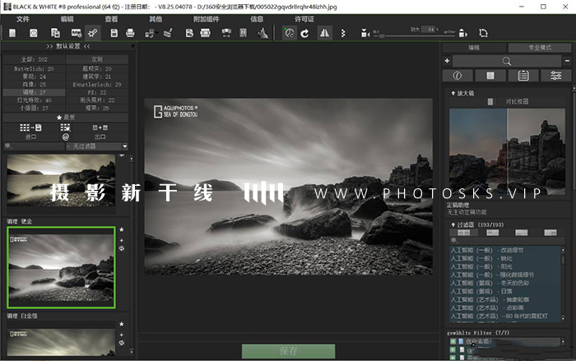The height and width of the screenshot is (361, 576).
Task: Favorite the green-framed preset with star icon
Action: (122, 229)
